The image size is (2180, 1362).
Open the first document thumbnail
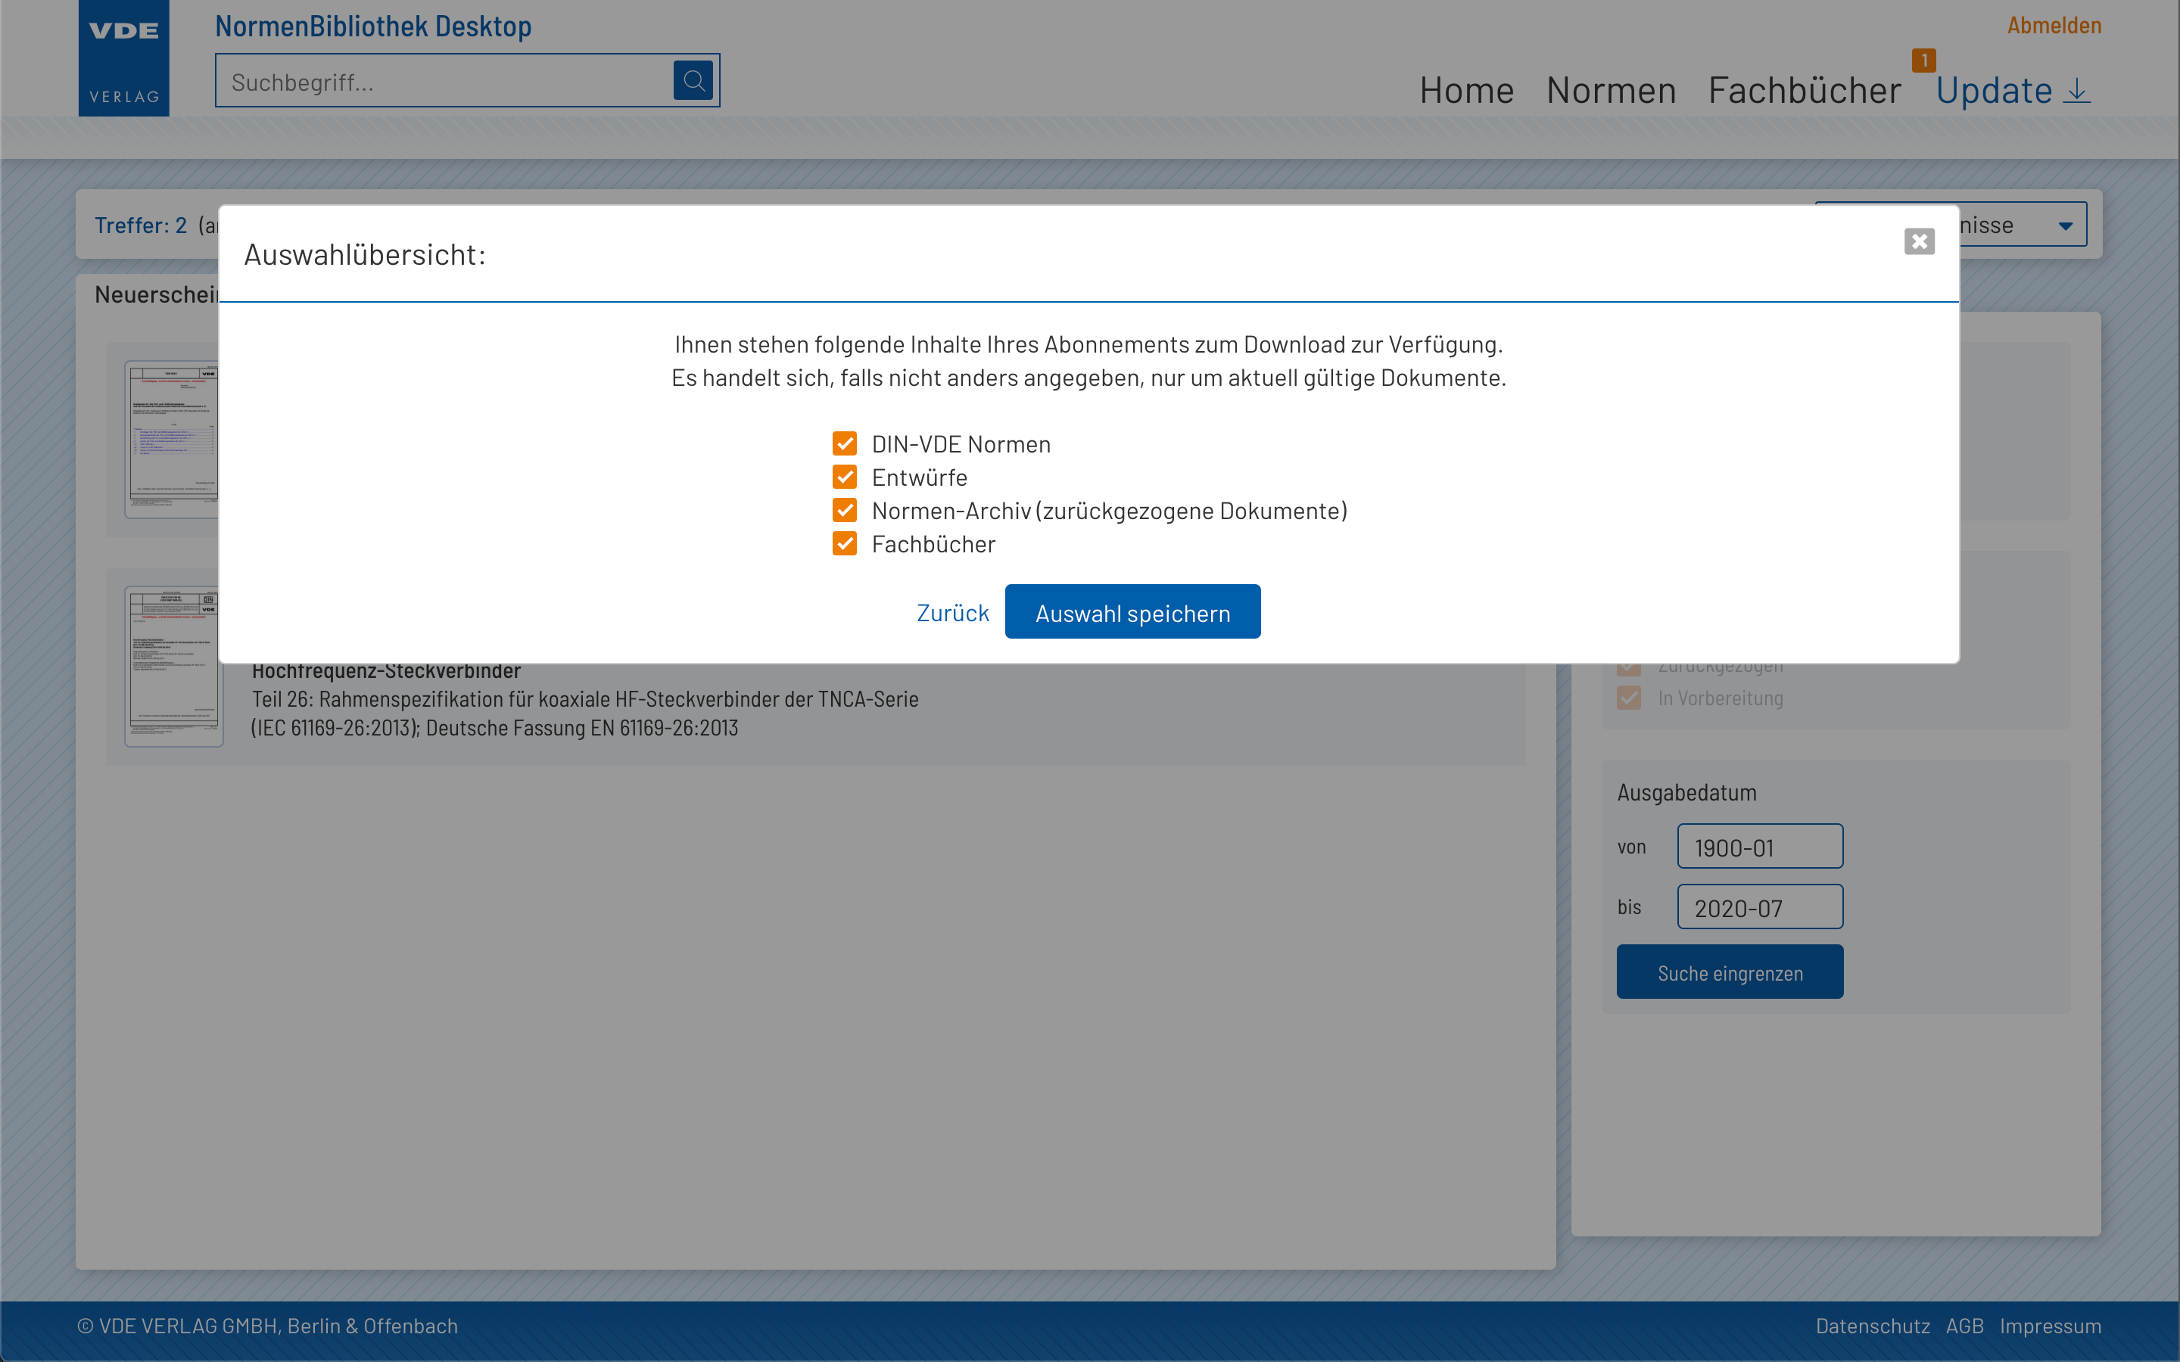click(171, 440)
